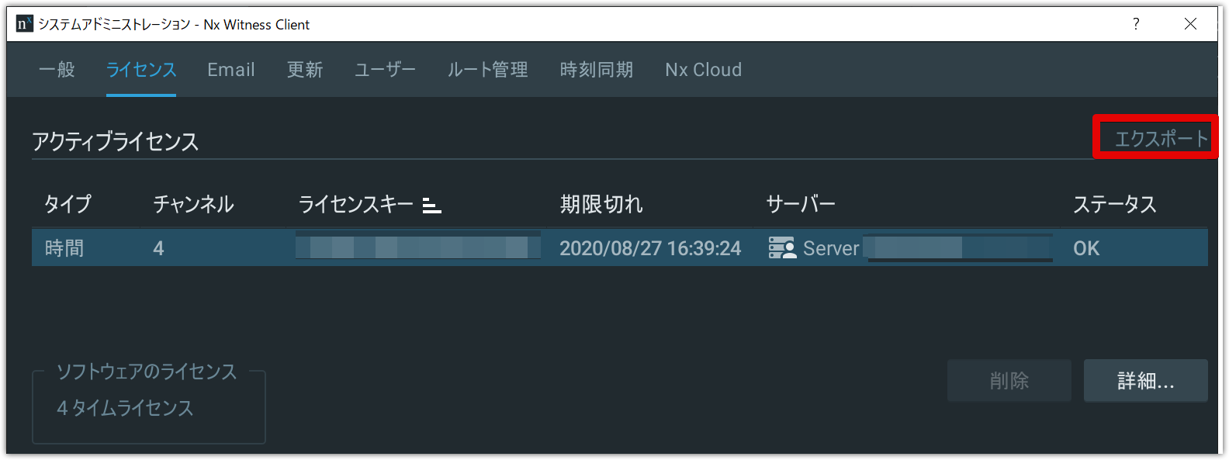This screenshot has width=1229, height=460.
Task: Click the expiry date 2020/08/27 16:39:24
Action: click(x=650, y=248)
